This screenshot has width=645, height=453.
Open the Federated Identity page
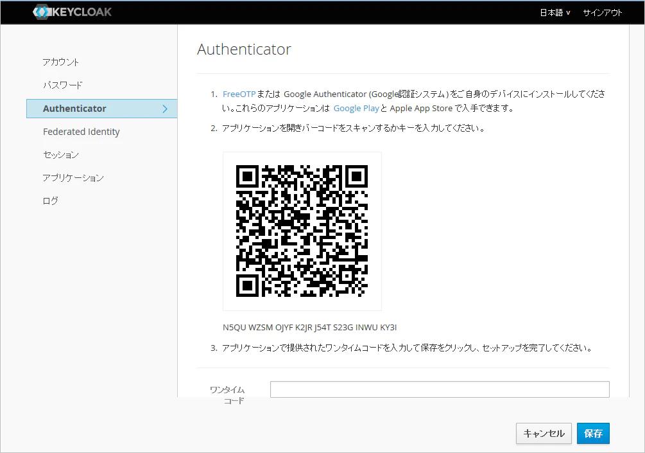tap(82, 132)
